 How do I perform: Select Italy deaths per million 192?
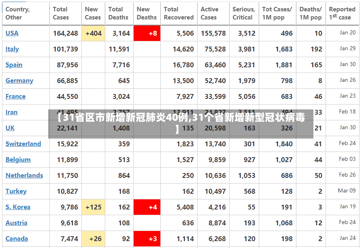pyautogui.click(x=316, y=49)
